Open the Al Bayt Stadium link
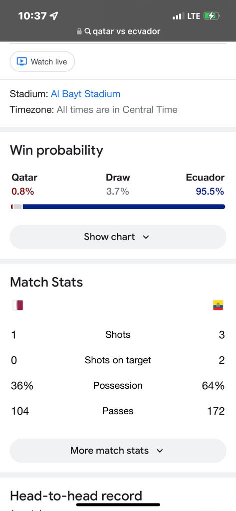236x511 pixels. point(85,94)
